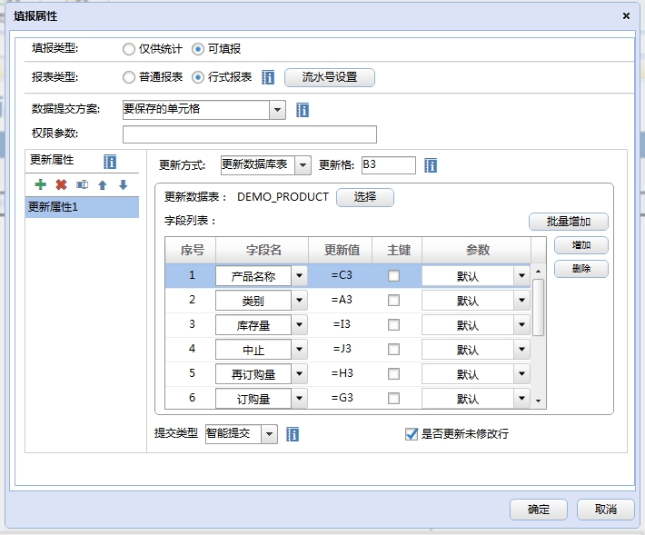The width and height of the screenshot is (645, 535).
Task: Click 更新值 column header
Action: (x=341, y=250)
